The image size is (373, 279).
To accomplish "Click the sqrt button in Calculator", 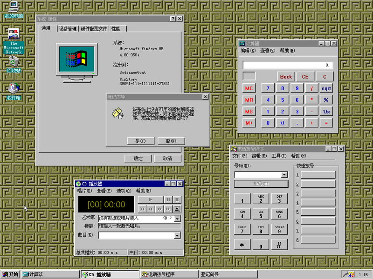I will 326,88.
